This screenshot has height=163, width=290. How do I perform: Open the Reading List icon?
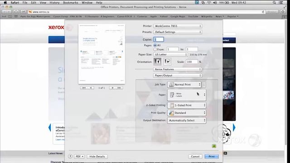(x=10, y=16)
